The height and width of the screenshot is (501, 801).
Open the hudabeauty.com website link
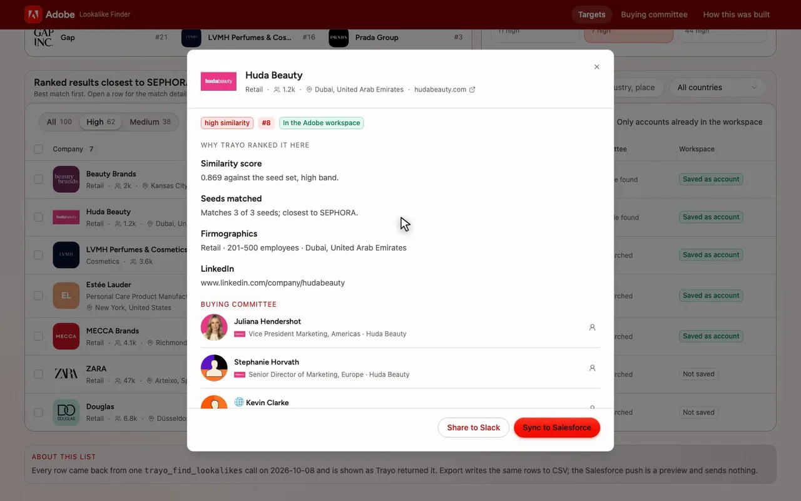(441, 90)
